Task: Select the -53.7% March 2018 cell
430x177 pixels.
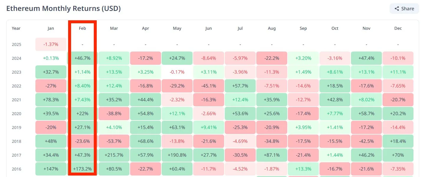Action: pyautogui.click(x=114, y=141)
